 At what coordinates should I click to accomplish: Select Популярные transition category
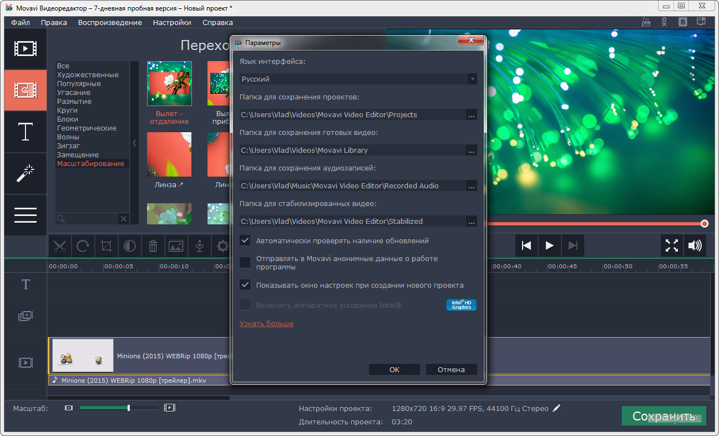point(79,83)
